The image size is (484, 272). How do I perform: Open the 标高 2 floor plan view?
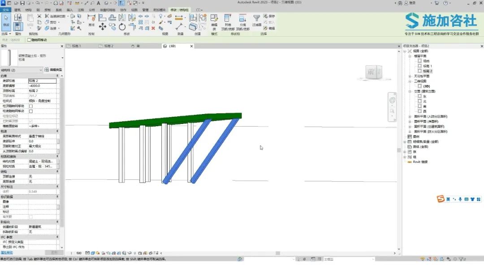point(428,71)
